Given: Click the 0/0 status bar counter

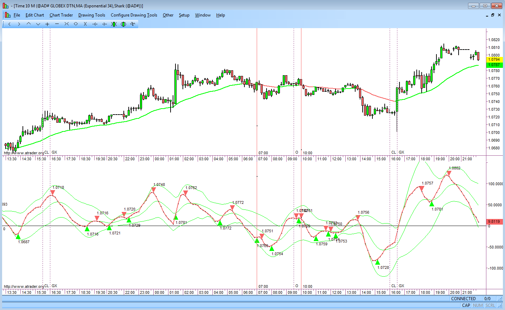Looking at the screenshot, I should [x=487, y=299].
